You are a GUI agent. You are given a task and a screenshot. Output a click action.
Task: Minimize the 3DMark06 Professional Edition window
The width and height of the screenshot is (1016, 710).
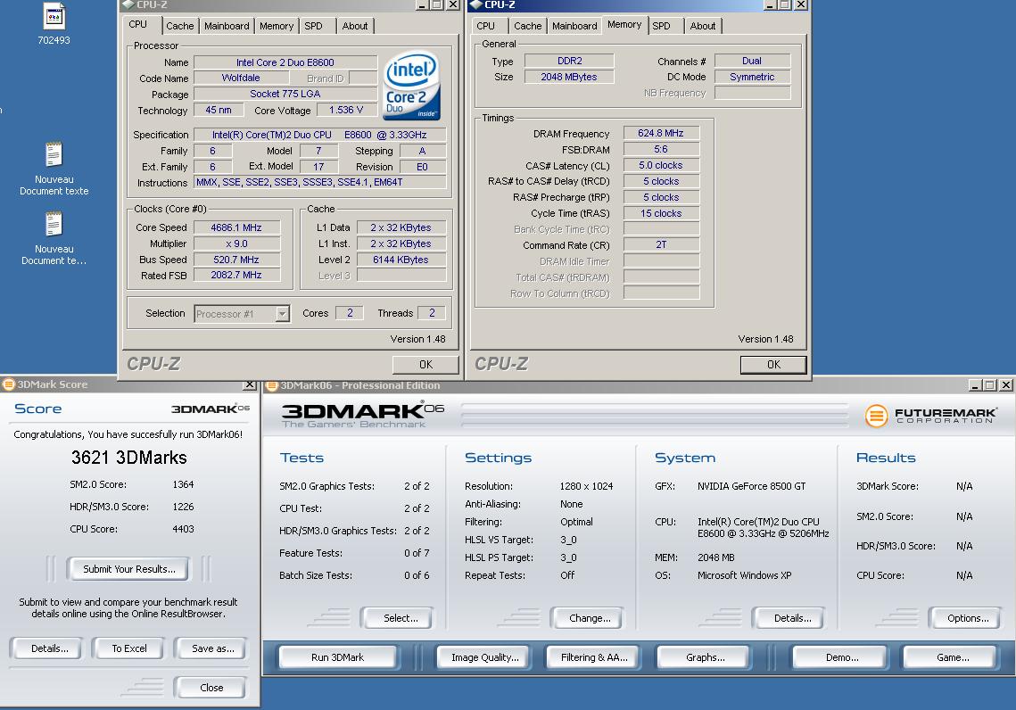click(x=975, y=385)
